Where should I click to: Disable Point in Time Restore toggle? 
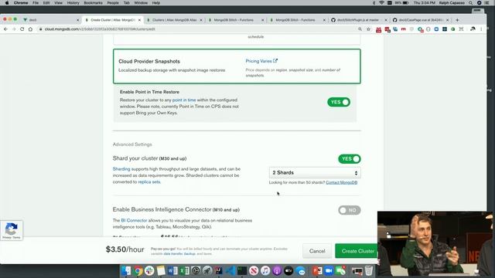[339, 102]
